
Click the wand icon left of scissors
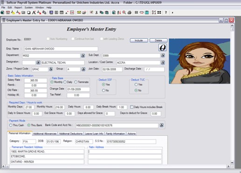coord(91,13)
